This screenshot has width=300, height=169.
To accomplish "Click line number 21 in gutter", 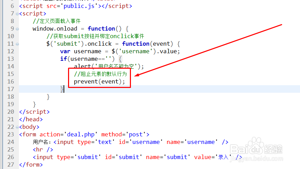I will (11, 119).
